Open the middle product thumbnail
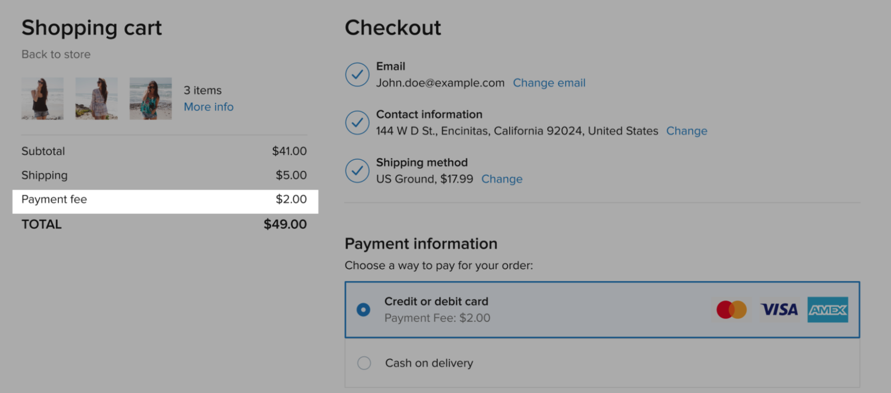 (x=97, y=99)
